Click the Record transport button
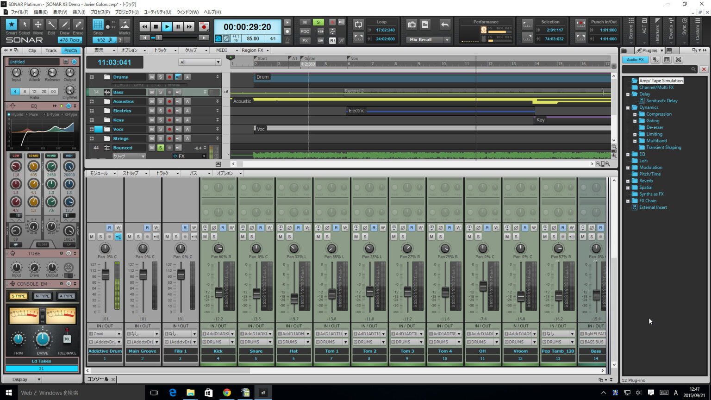This screenshot has width=711, height=400. coord(204,27)
